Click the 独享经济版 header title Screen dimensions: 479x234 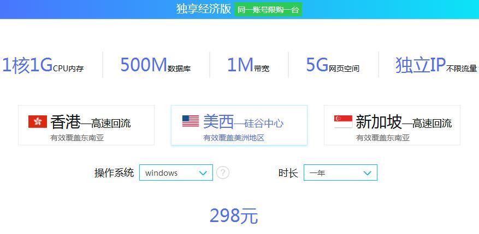204,9
